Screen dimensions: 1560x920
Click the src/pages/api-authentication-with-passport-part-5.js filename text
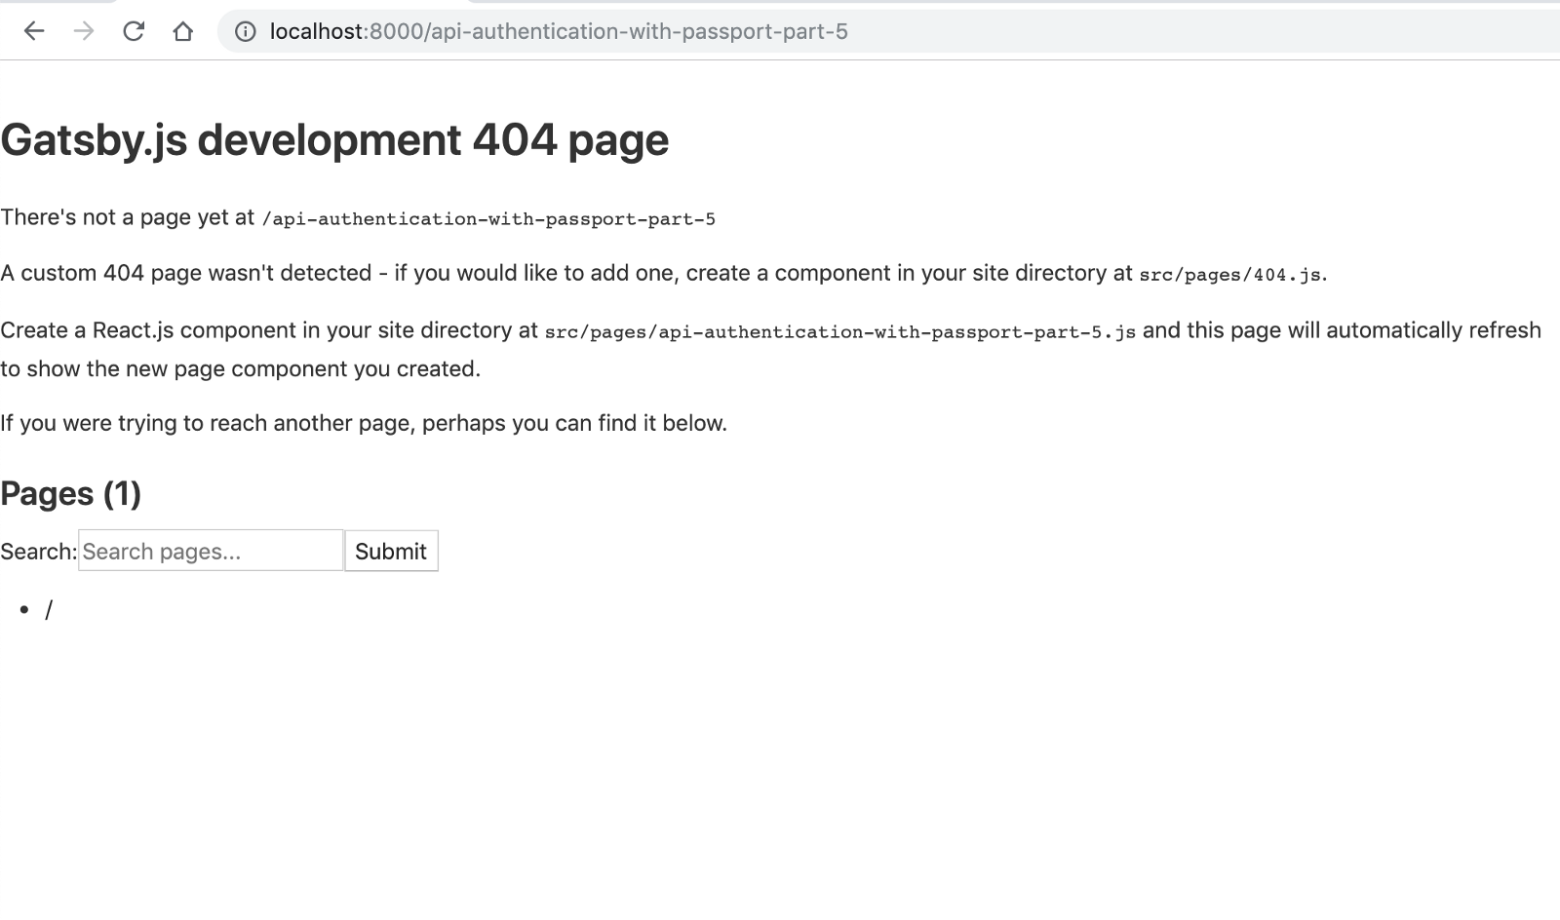tap(840, 332)
